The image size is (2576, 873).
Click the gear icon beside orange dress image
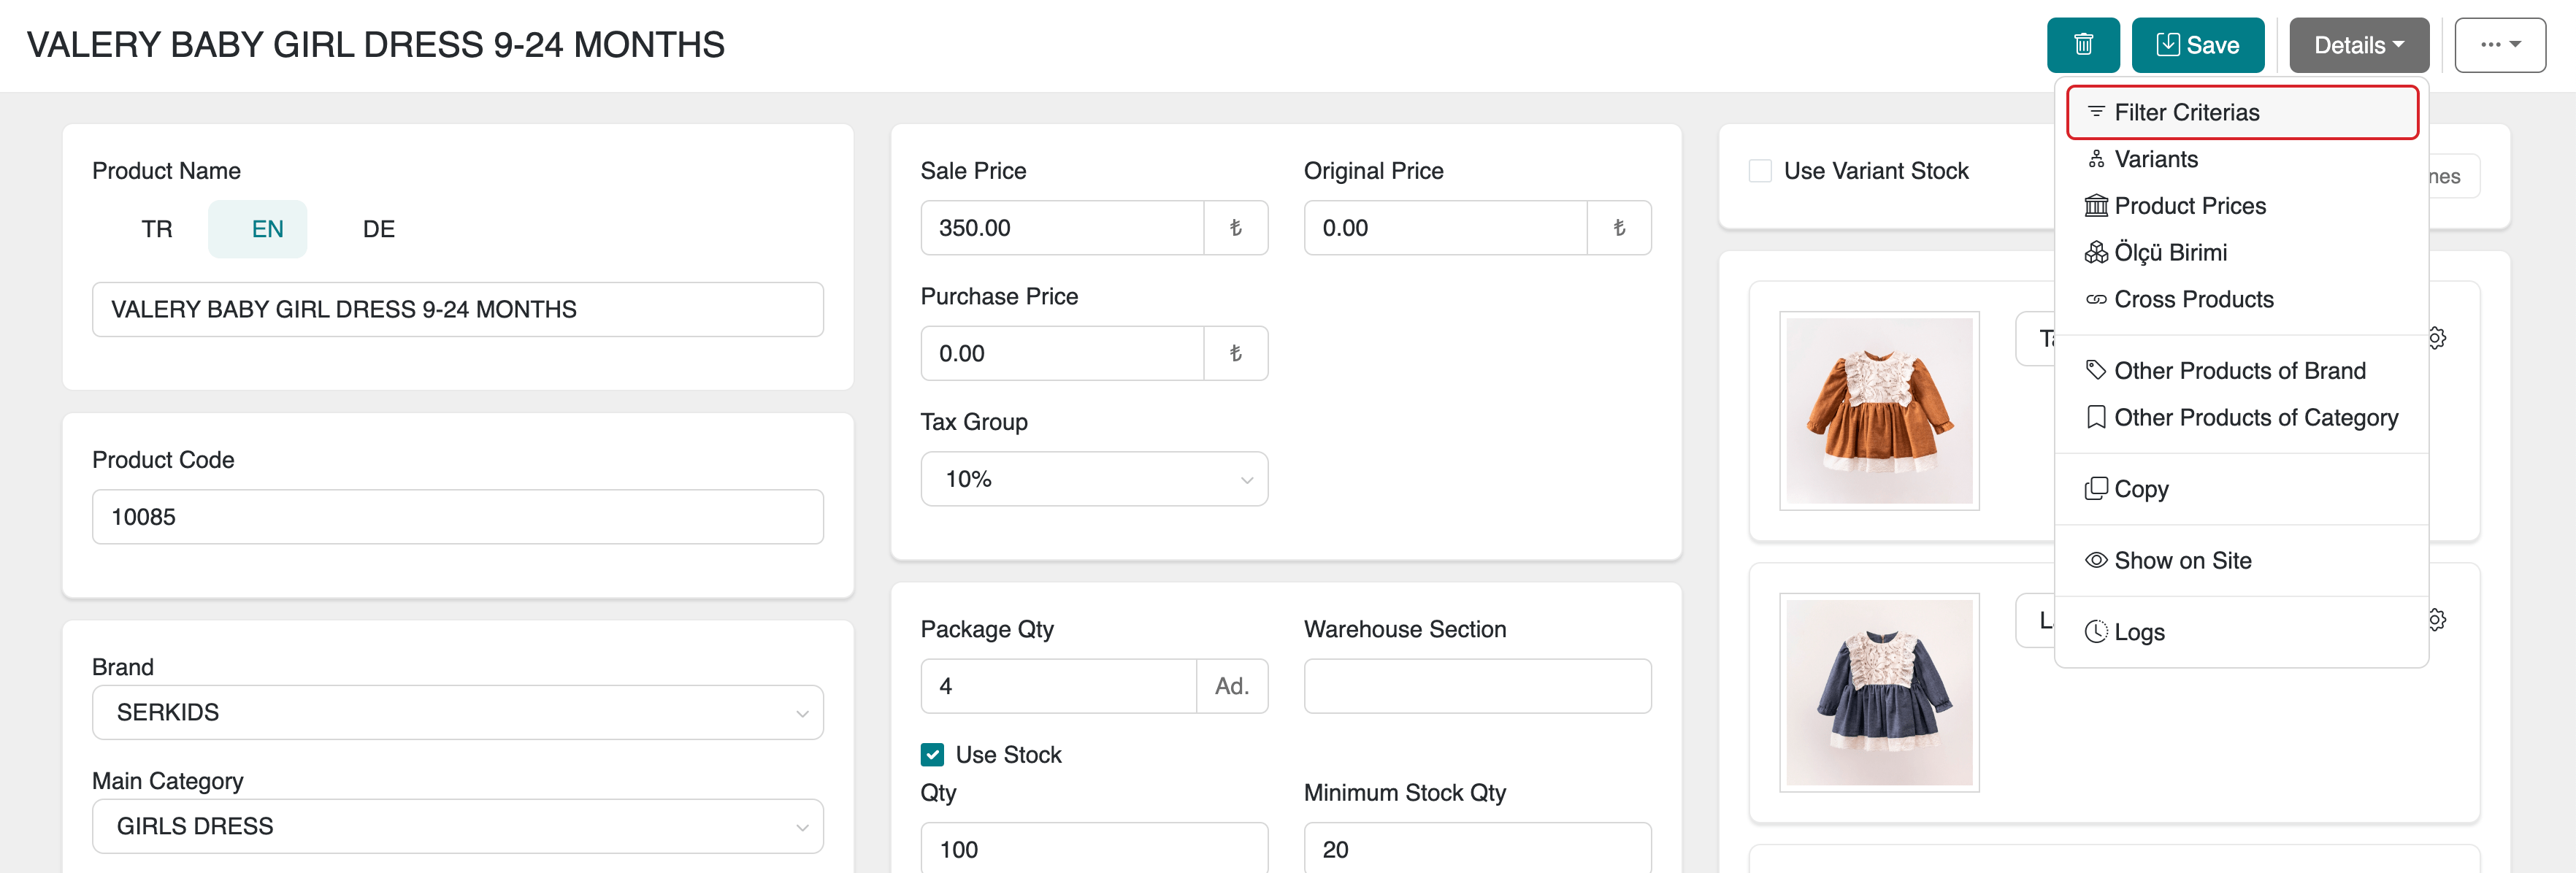pos(2438,338)
